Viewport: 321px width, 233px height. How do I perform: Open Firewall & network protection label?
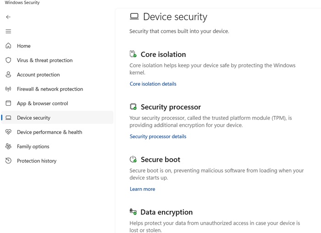point(50,89)
